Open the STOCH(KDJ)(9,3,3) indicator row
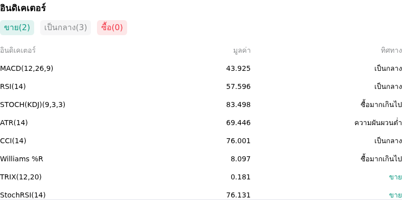This screenshot has height=200, width=402. pos(201,105)
